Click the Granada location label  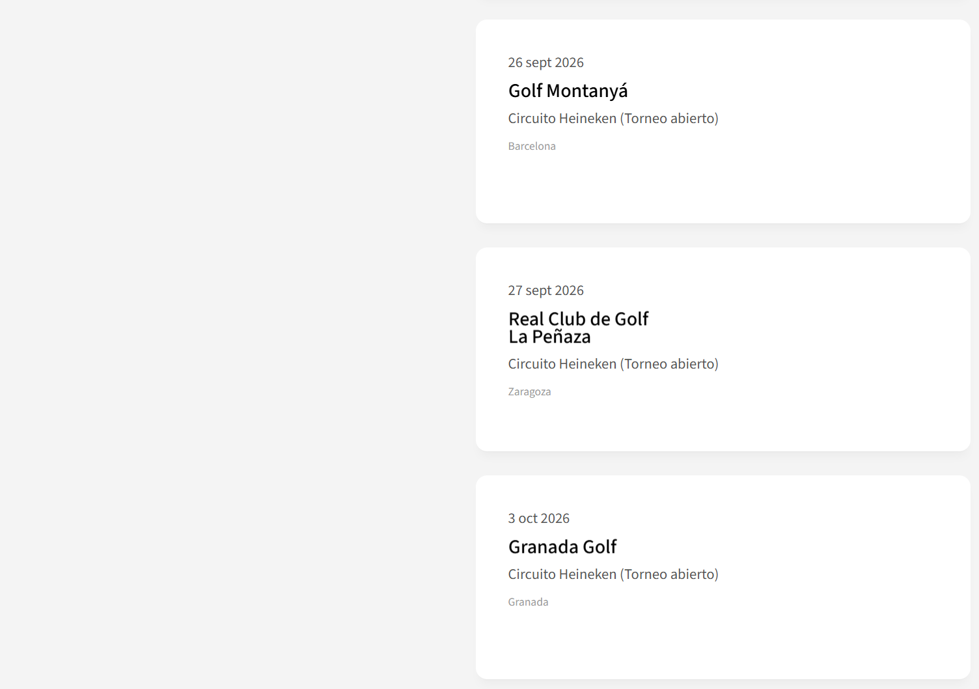coord(528,602)
